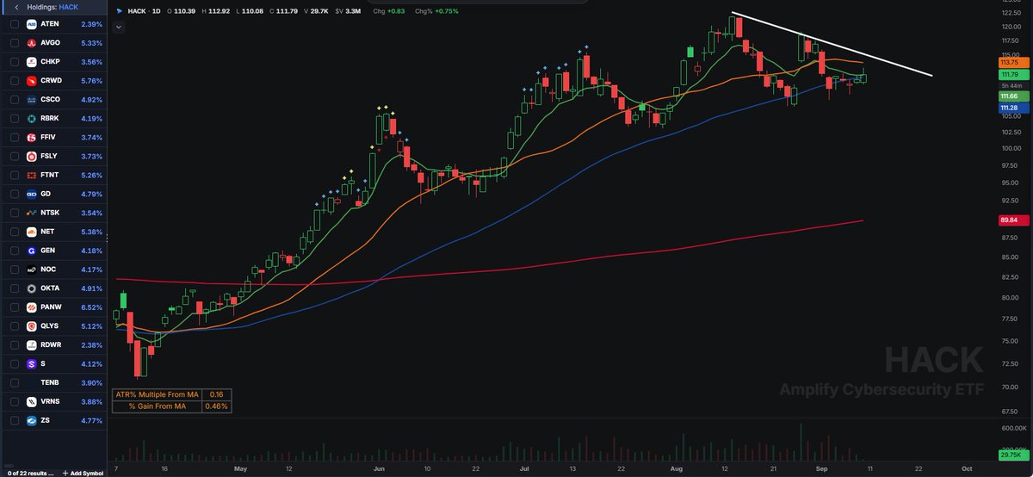Click the QLYS company logo

(x=31, y=326)
